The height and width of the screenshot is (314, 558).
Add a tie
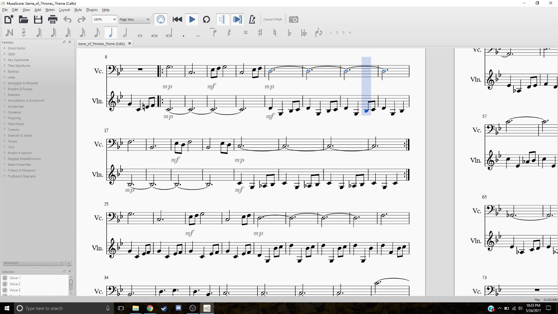point(213,33)
